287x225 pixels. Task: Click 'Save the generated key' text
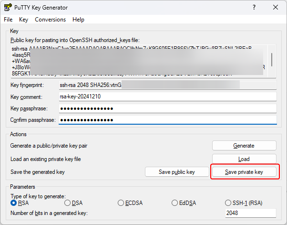38,172
